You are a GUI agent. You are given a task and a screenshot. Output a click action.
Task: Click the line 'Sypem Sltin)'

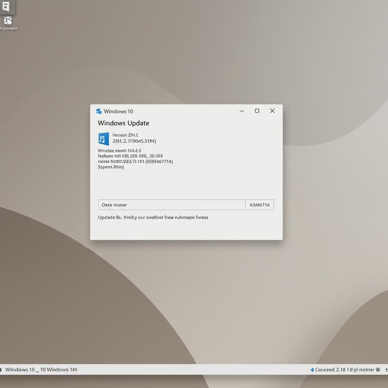tap(111, 167)
